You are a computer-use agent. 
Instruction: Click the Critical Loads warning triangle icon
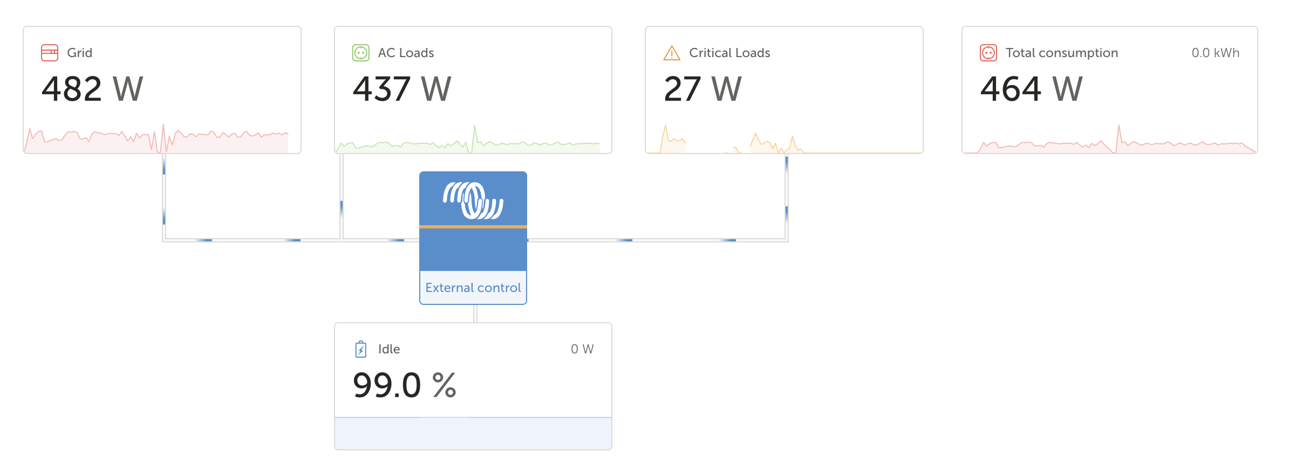coord(671,53)
